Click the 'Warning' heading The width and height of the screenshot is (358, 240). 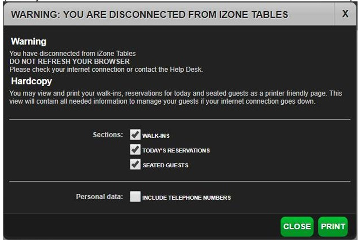[29, 42]
